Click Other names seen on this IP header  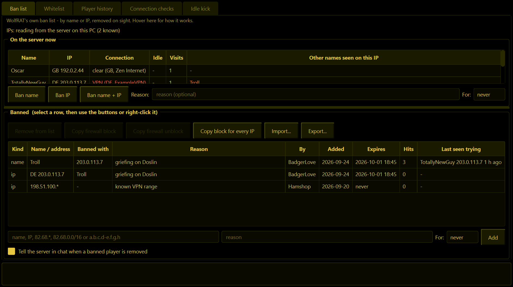point(344,58)
